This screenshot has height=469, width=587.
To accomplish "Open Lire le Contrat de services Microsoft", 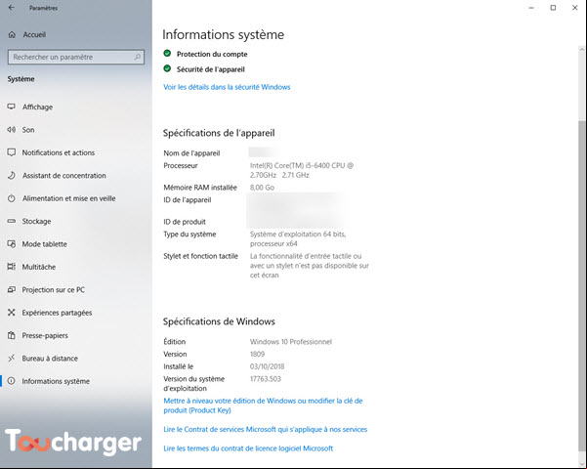I will 265,429.
